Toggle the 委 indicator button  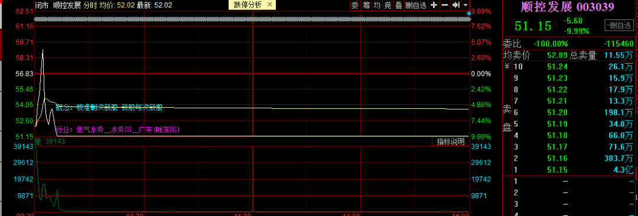355,5
